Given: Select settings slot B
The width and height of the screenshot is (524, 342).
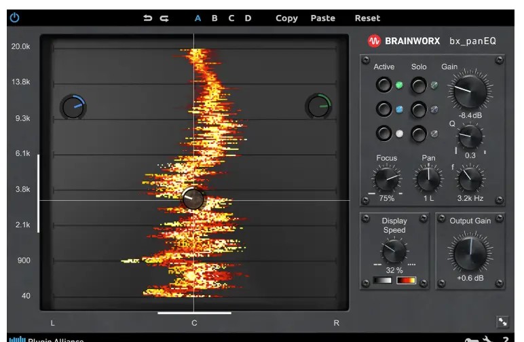Looking at the screenshot, I should coord(214,18).
